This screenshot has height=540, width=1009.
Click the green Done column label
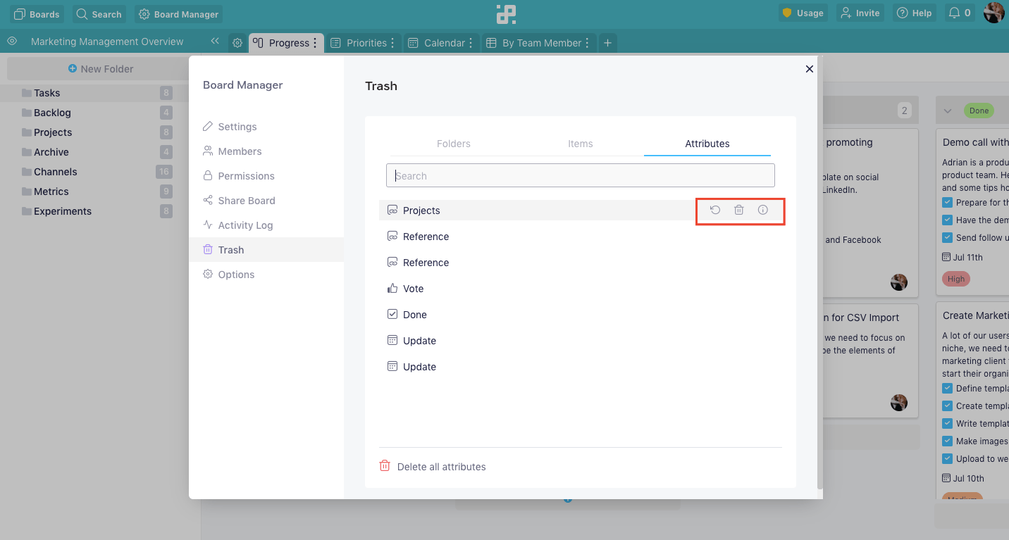(x=979, y=111)
